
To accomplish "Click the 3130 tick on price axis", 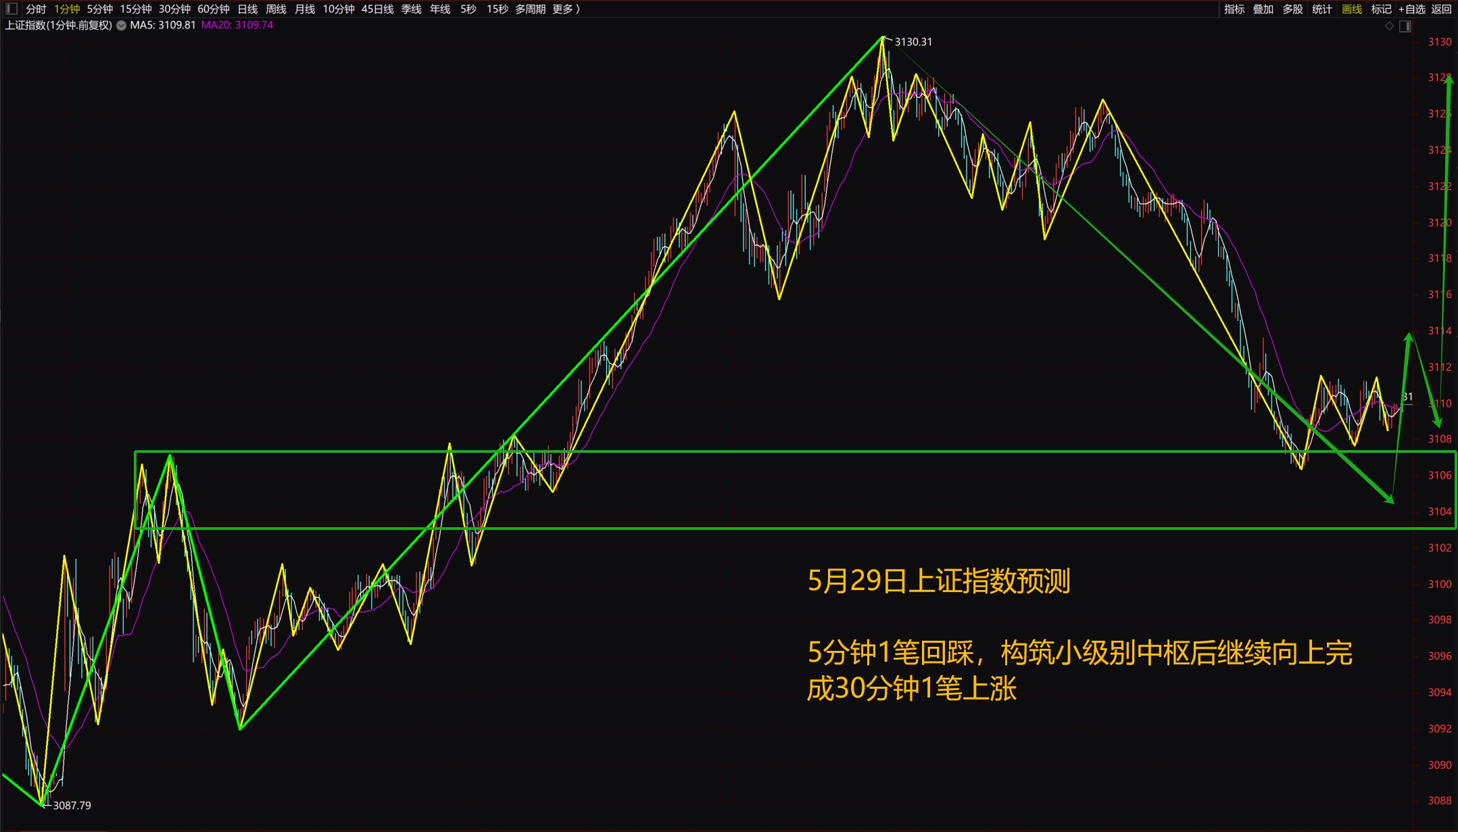I will [x=1440, y=42].
